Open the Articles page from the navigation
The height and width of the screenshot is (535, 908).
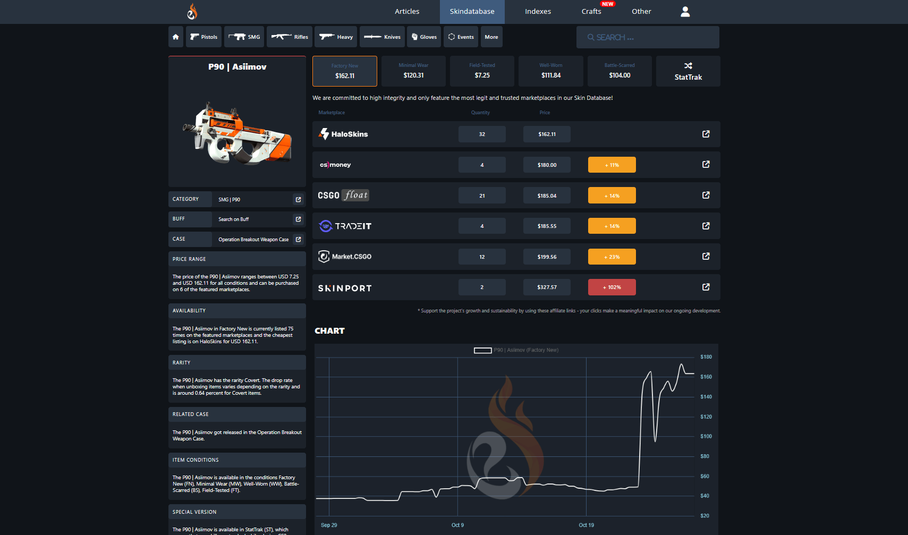[406, 11]
